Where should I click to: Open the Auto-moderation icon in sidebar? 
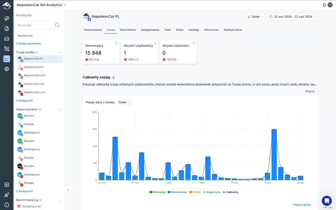point(7,49)
